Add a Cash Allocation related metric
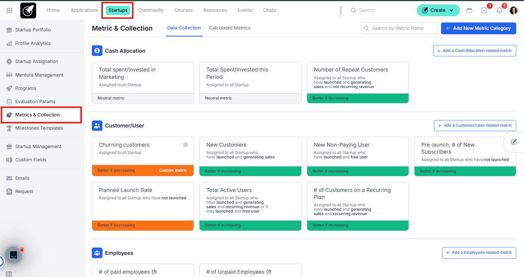 tap(474, 51)
